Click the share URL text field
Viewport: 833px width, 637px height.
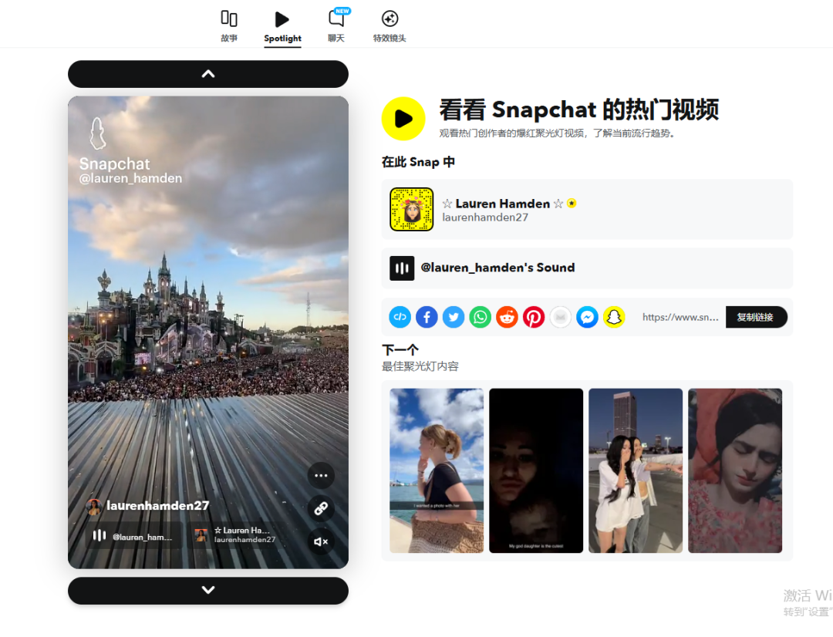[x=680, y=317]
